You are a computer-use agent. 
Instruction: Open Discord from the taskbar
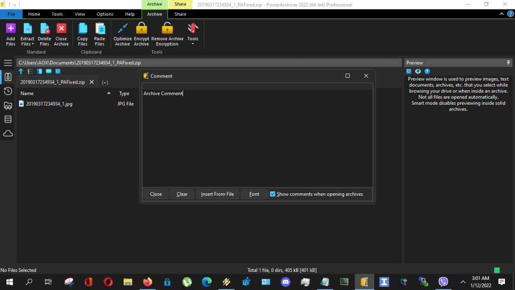click(x=286, y=282)
